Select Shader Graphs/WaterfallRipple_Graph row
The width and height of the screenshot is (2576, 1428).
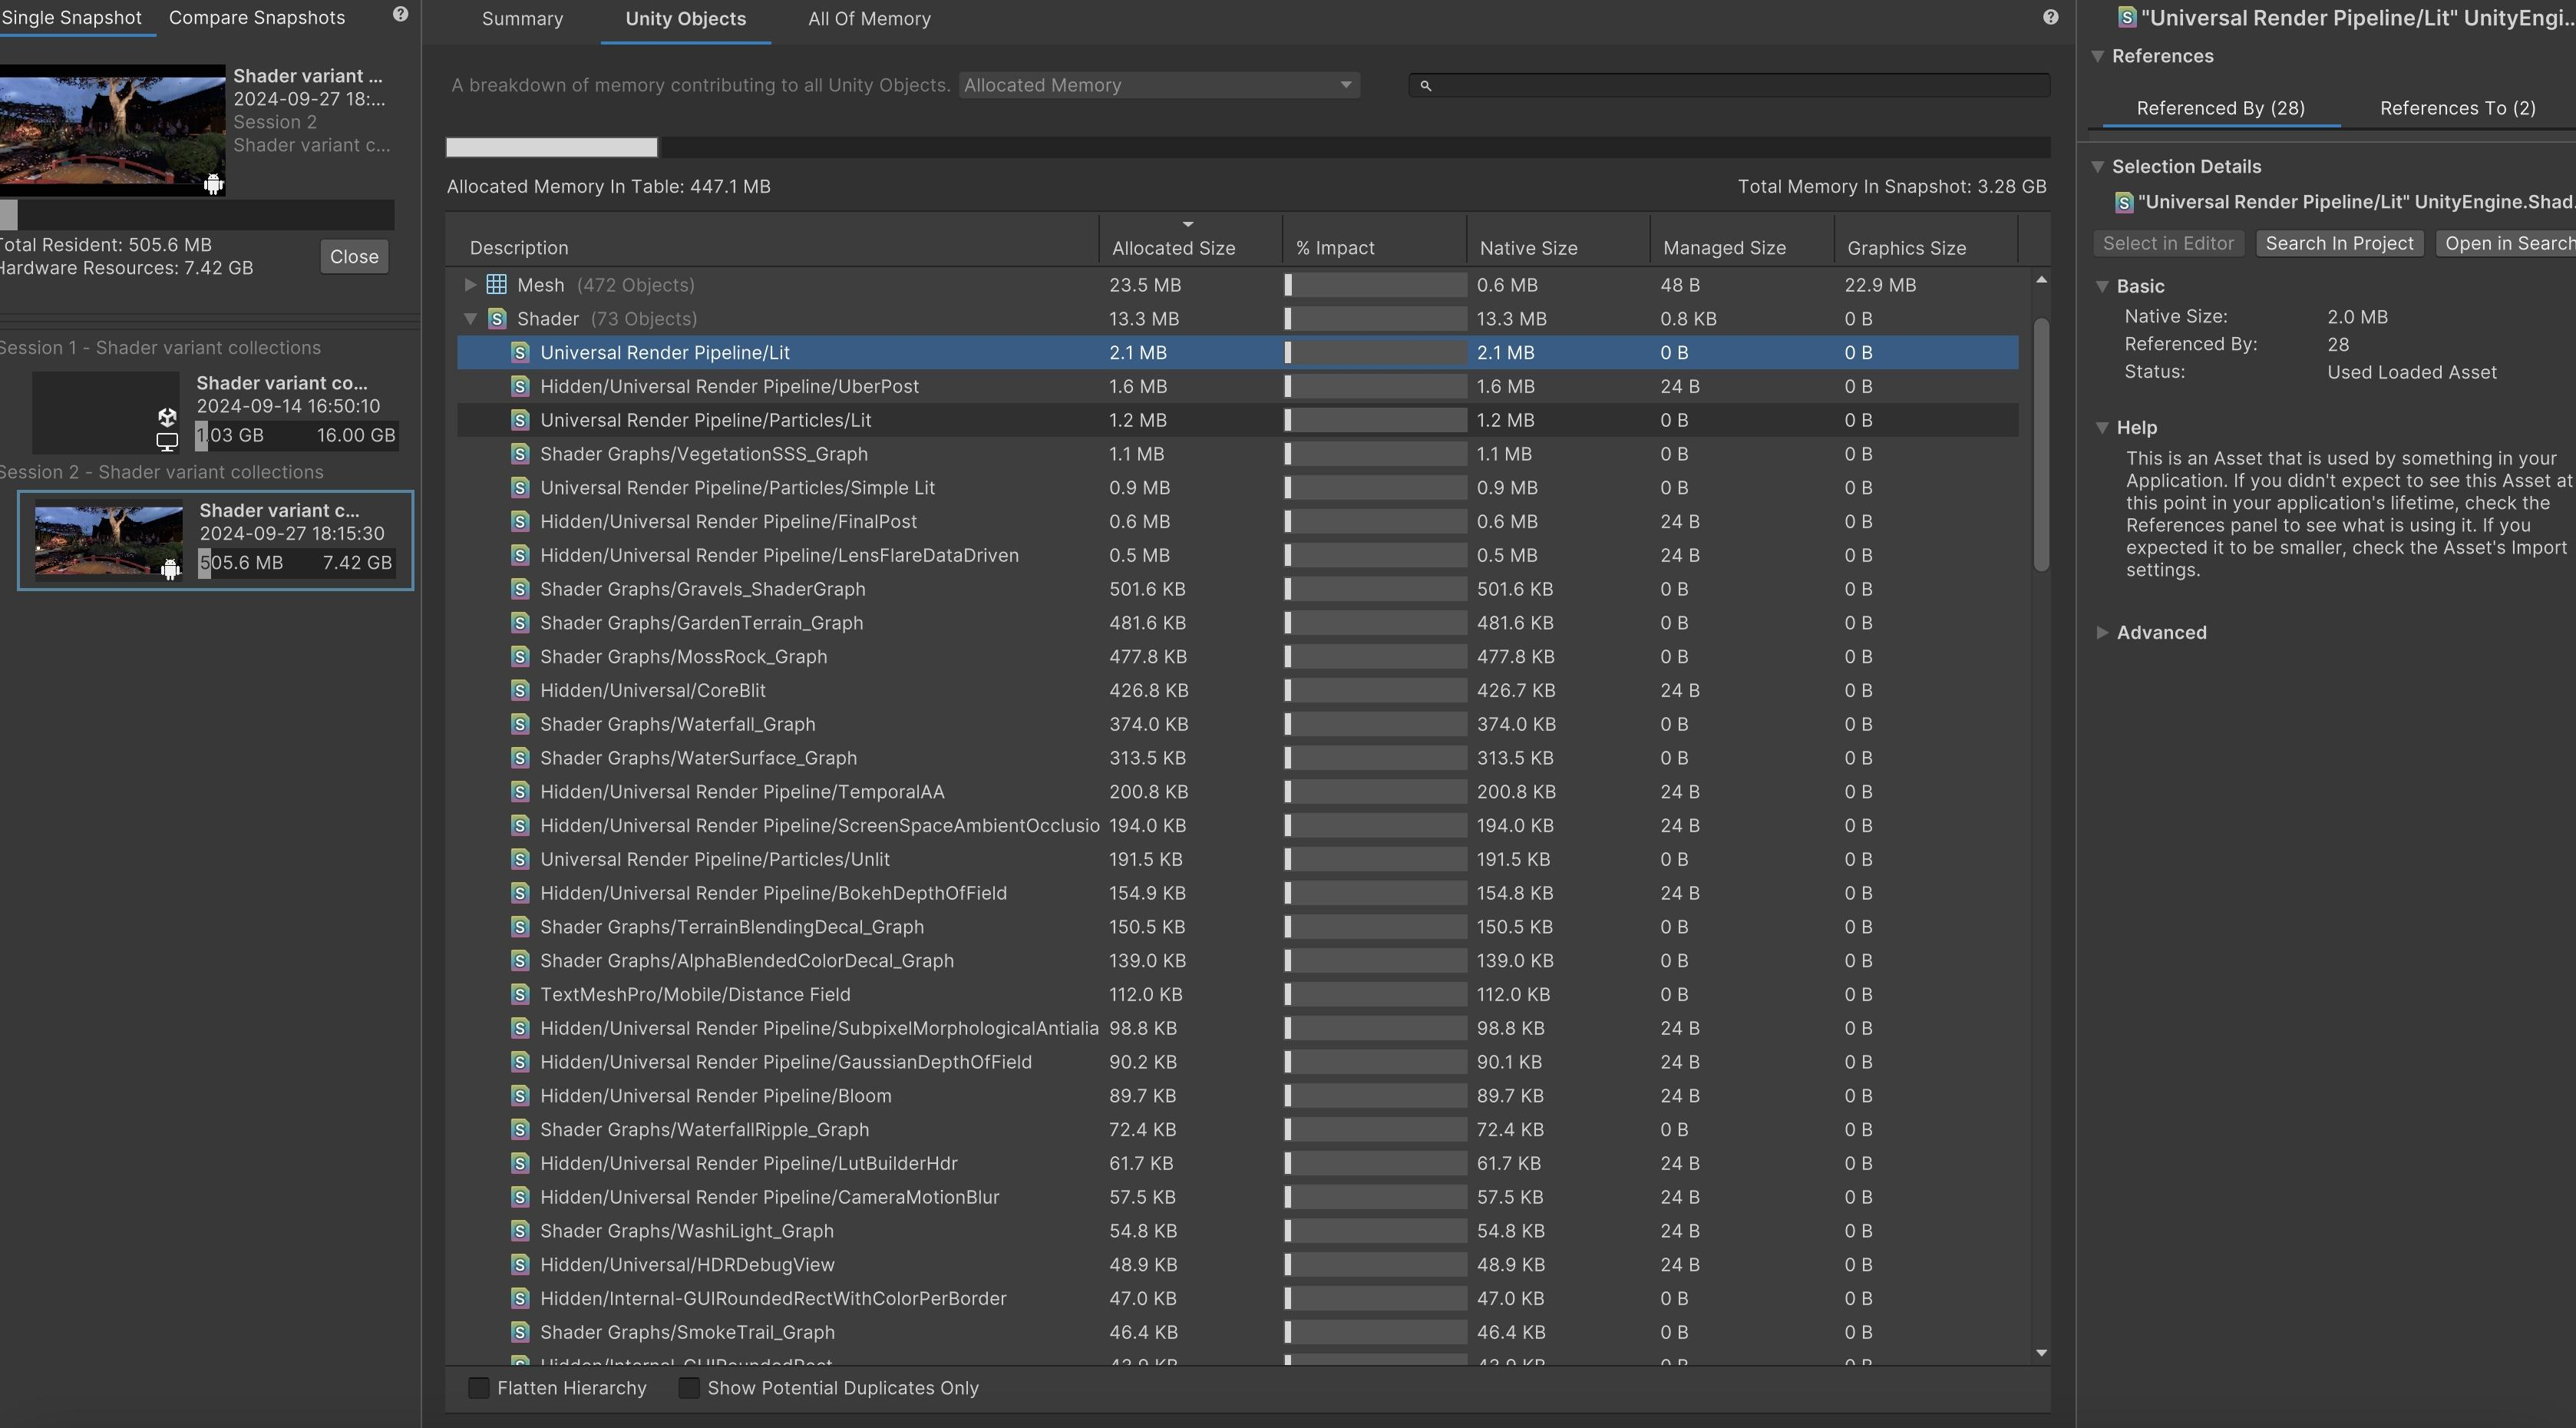[x=1238, y=1130]
